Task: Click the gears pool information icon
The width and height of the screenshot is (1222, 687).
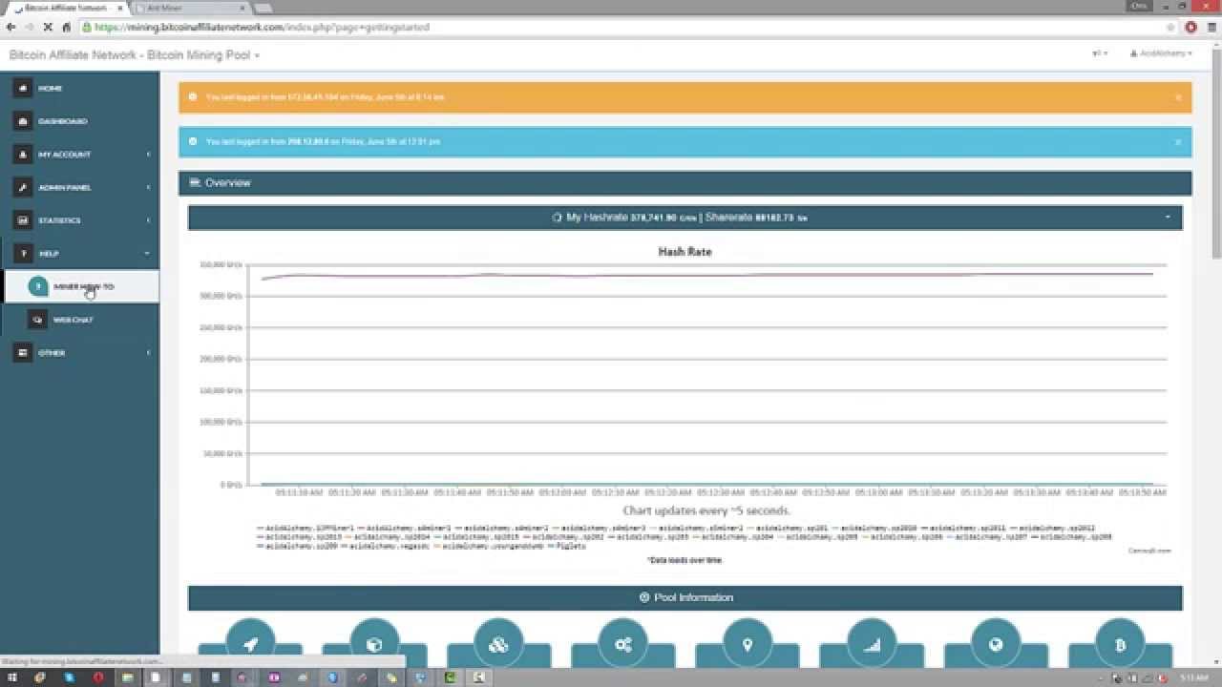Action: point(623,644)
